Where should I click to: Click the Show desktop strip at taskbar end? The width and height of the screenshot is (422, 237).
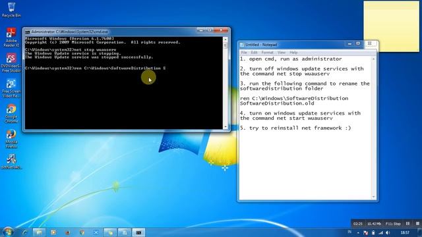(420, 232)
